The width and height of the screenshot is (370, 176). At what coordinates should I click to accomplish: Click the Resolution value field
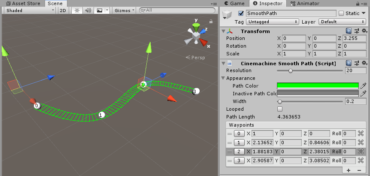[355, 70]
